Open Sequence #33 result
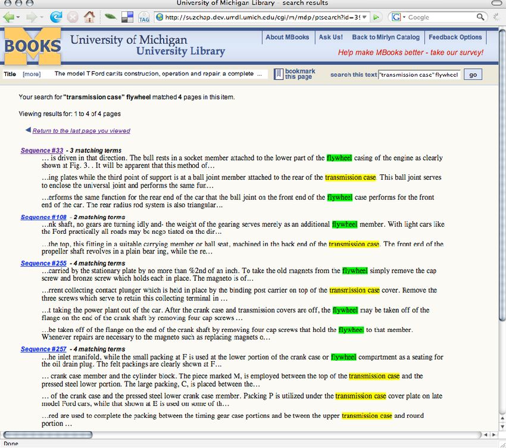 42,151
